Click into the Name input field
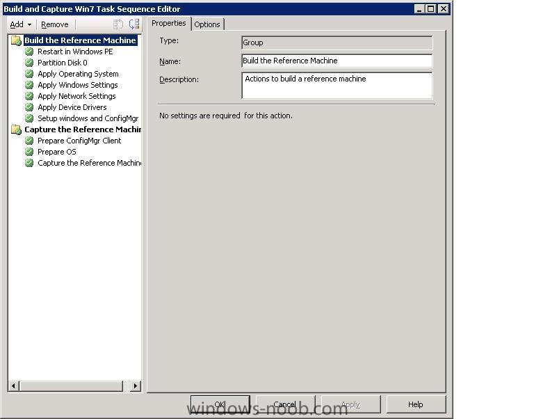This screenshot has width=534, height=419. tap(337, 61)
